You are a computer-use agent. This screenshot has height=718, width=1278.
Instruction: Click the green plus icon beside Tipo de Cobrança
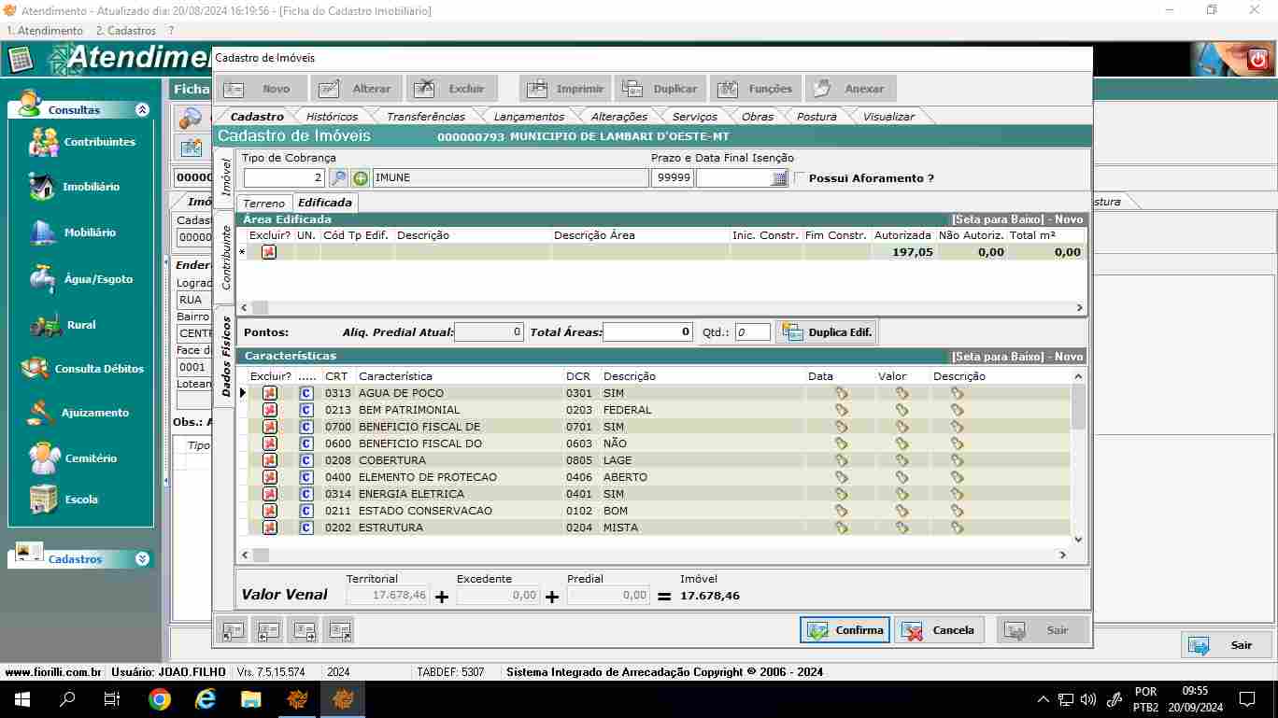[361, 178]
